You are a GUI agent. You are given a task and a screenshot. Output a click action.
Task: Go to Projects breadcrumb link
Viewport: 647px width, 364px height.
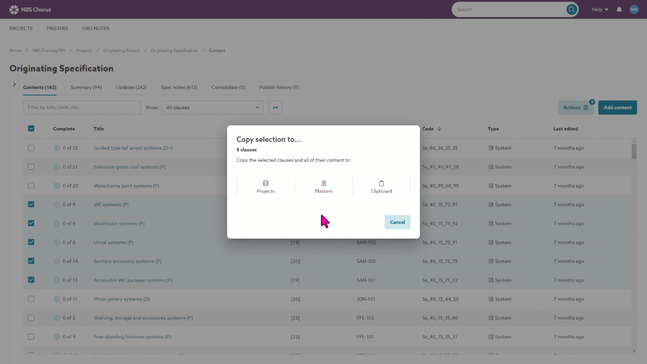(84, 51)
